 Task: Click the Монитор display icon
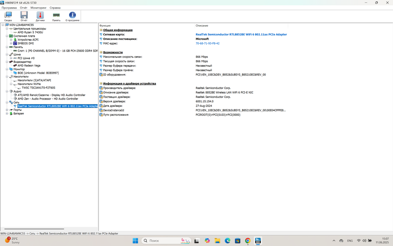(11, 69)
